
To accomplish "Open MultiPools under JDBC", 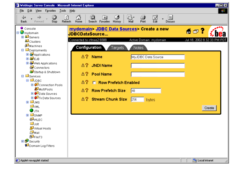I will [46, 89].
